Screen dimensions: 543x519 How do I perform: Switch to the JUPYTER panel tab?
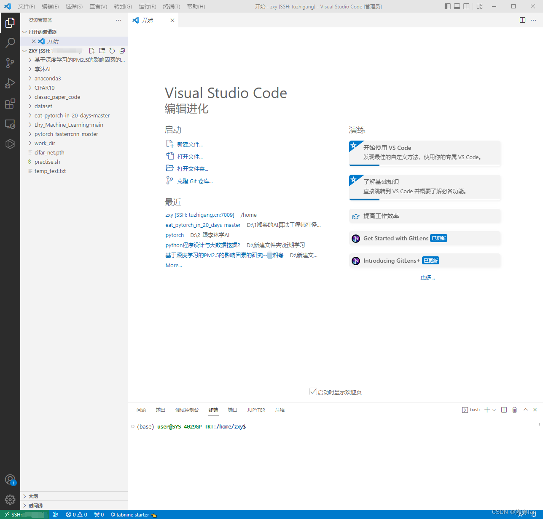click(x=256, y=410)
